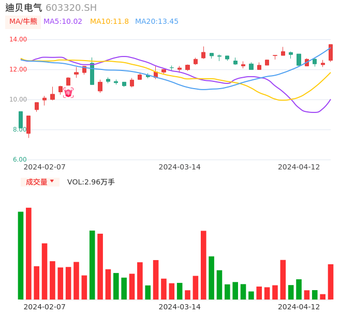Click the stock name 迪贝电气
This screenshot has width=355, height=314.
click(24, 8)
